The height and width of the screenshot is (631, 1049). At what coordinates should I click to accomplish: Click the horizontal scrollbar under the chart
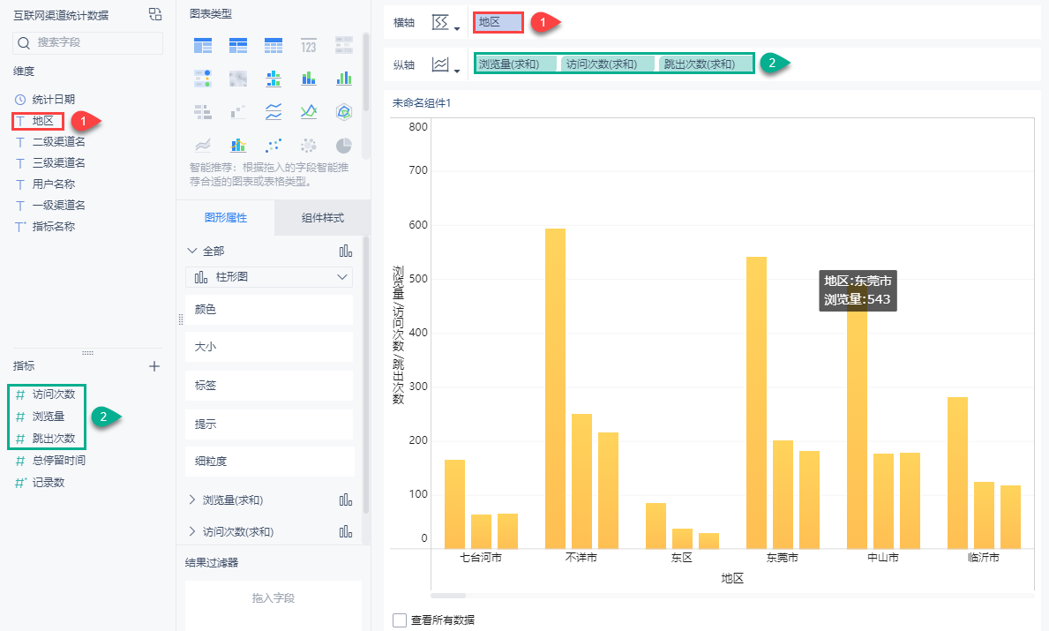tap(448, 595)
